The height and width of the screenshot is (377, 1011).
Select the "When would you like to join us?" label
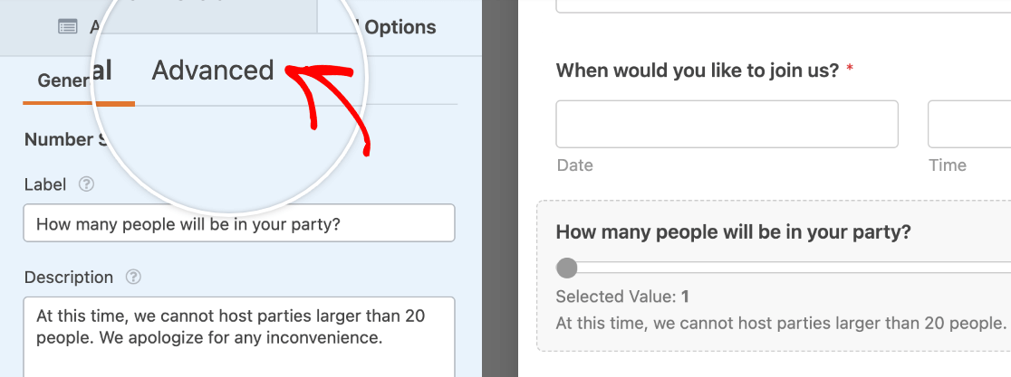(x=697, y=71)
